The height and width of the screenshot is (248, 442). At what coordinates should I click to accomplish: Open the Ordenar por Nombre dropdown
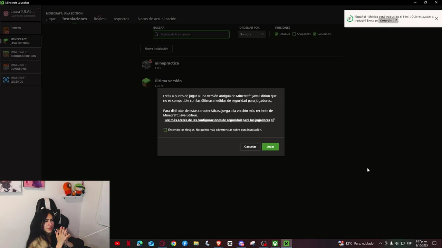pos(252,34)
